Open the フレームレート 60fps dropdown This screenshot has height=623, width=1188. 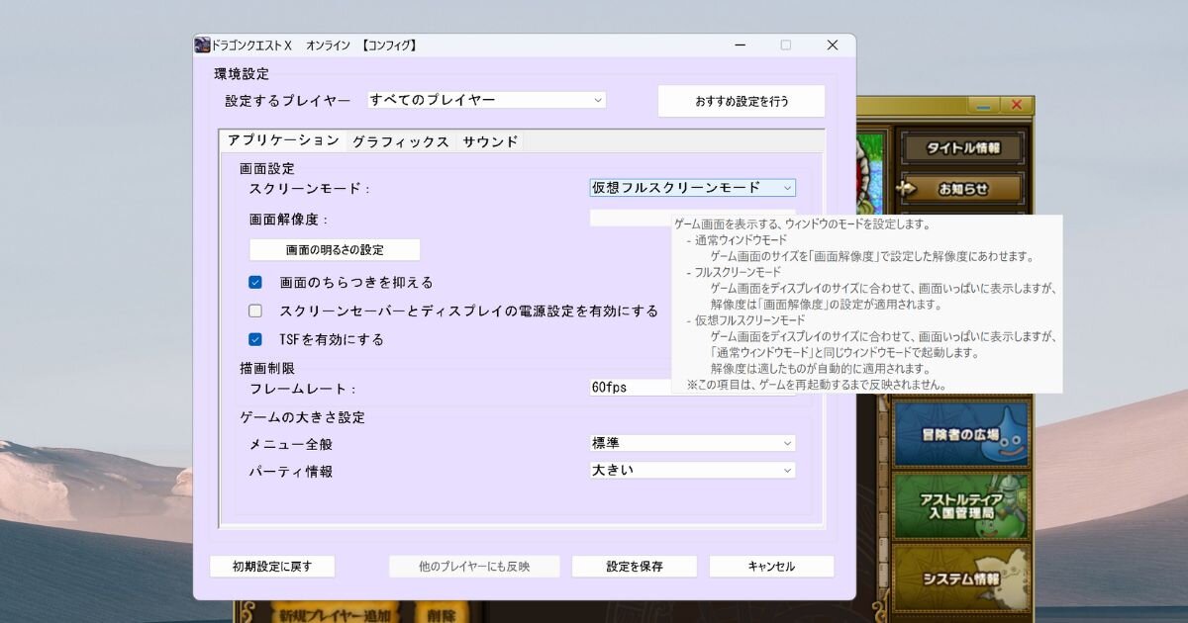[x=631, y=388]
